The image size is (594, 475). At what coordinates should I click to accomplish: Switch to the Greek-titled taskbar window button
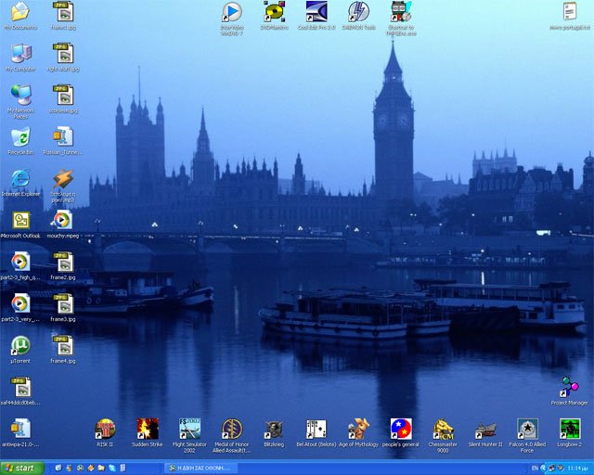coord(200,469)
